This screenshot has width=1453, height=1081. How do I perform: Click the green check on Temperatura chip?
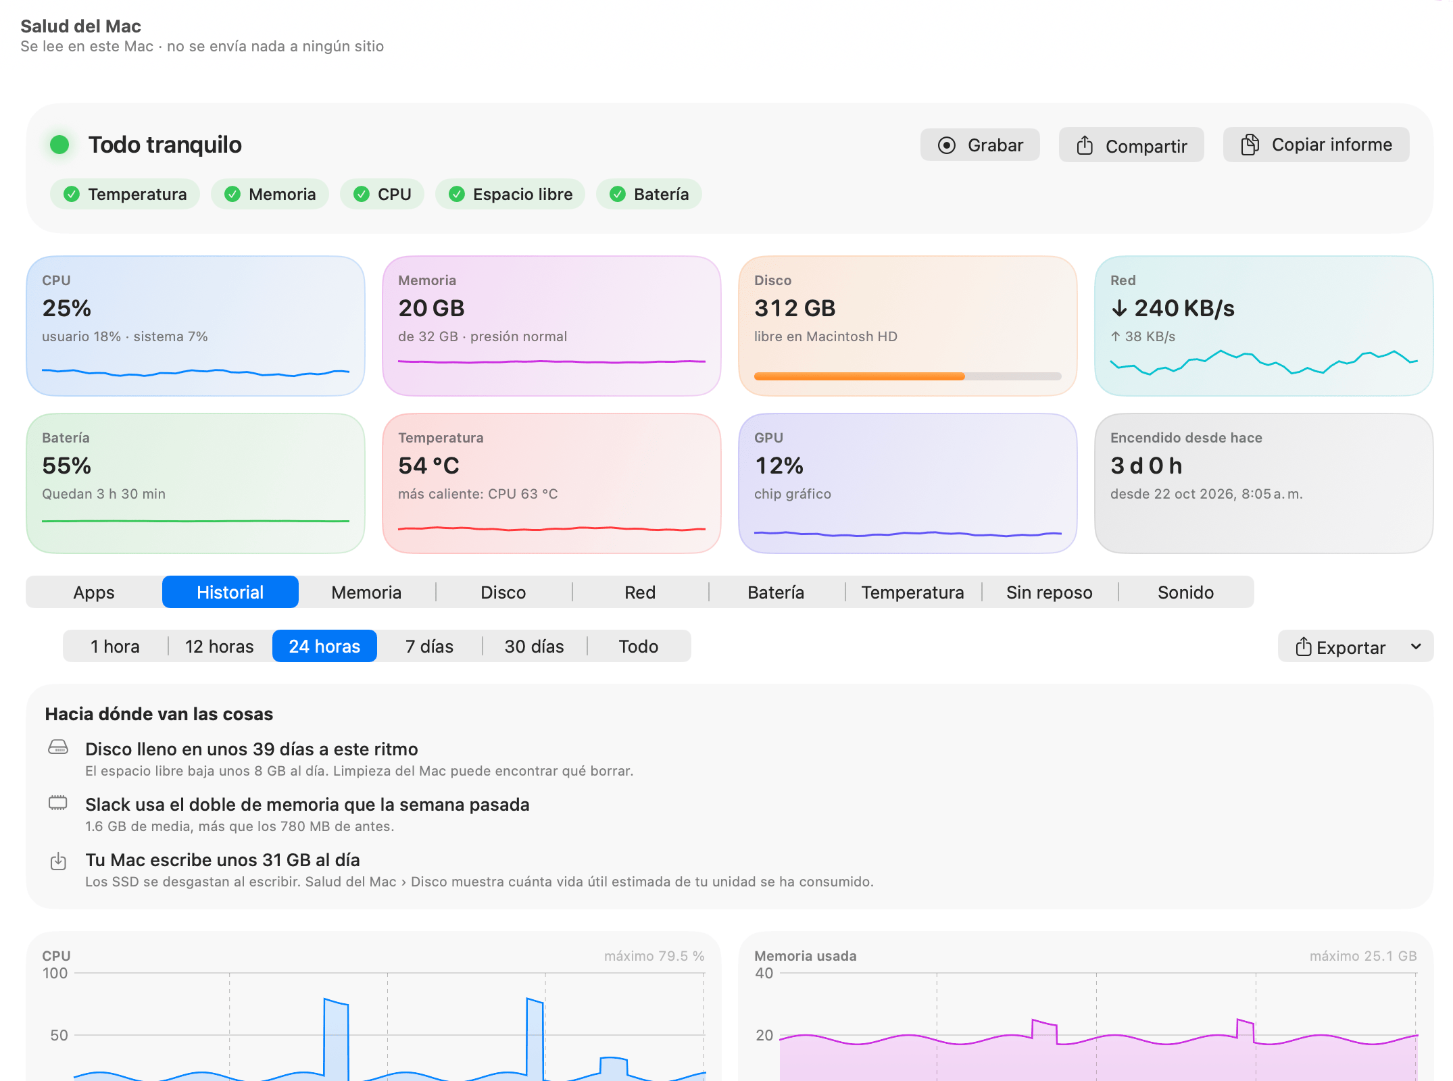(72, 195)
